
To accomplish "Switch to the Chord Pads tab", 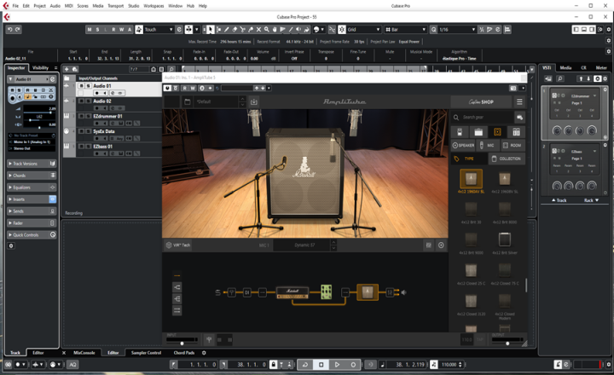I will pos(184,353).
